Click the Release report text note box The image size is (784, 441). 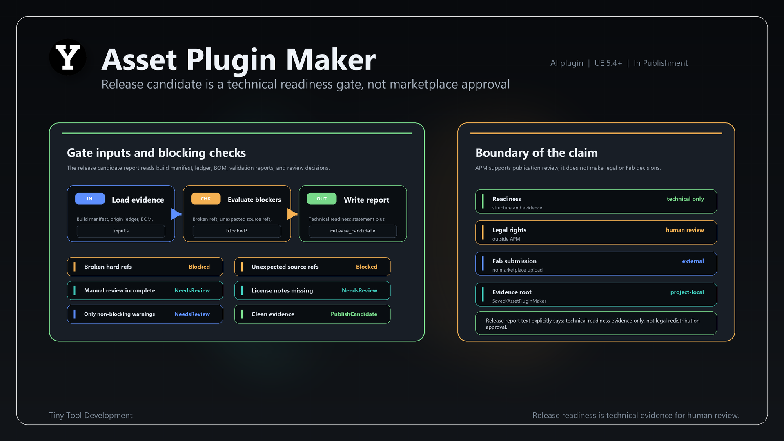pyautogui.click(x=596, y=323)
